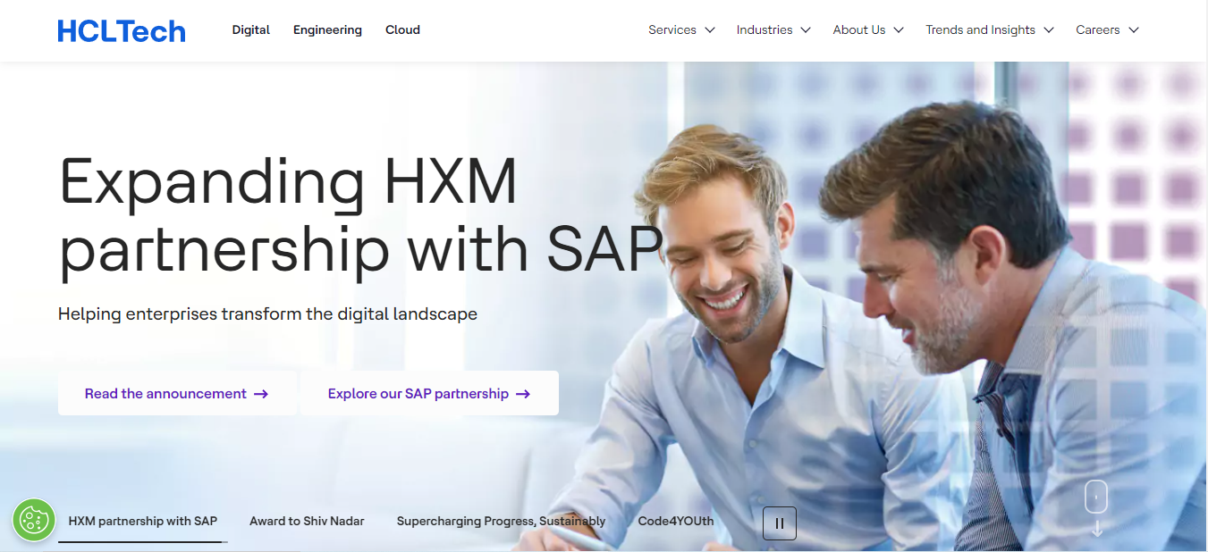Image resolution: width=1208 pixels, height=552 pixels.
Task: Expand the Services dropdown chevron
Action: (710, 30)
